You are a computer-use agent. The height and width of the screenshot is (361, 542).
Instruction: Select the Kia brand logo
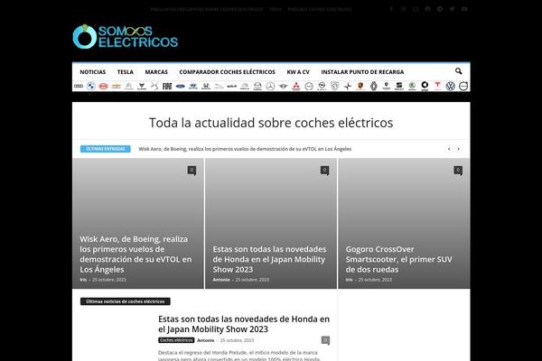coord(231,86)
